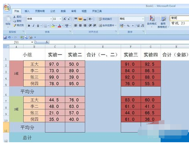Click the increase decimal button

138,26
